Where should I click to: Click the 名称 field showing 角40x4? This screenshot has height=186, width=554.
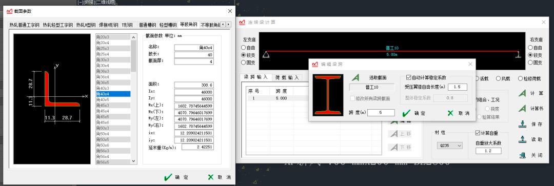coord(193,48)
